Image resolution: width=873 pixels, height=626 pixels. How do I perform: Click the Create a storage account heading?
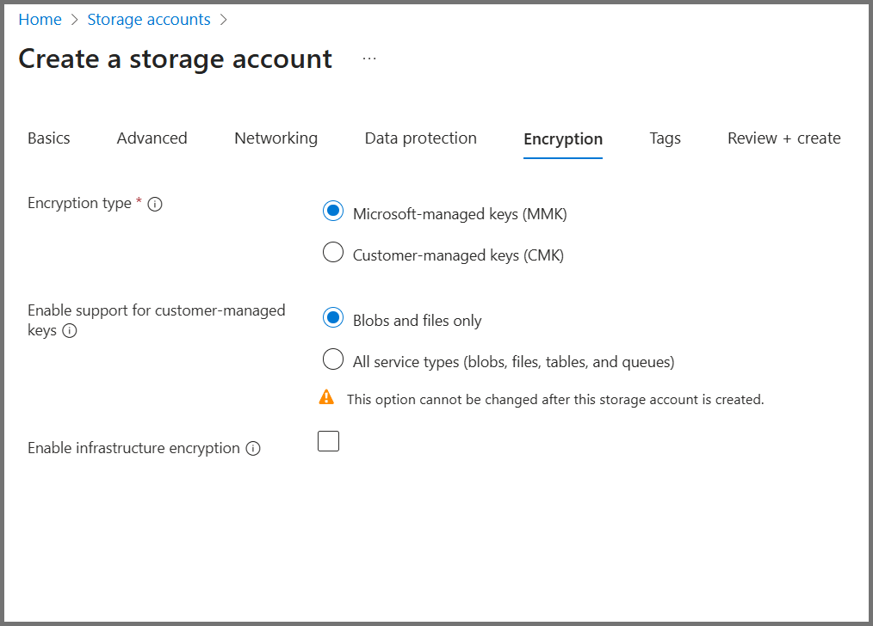(175, 58)
